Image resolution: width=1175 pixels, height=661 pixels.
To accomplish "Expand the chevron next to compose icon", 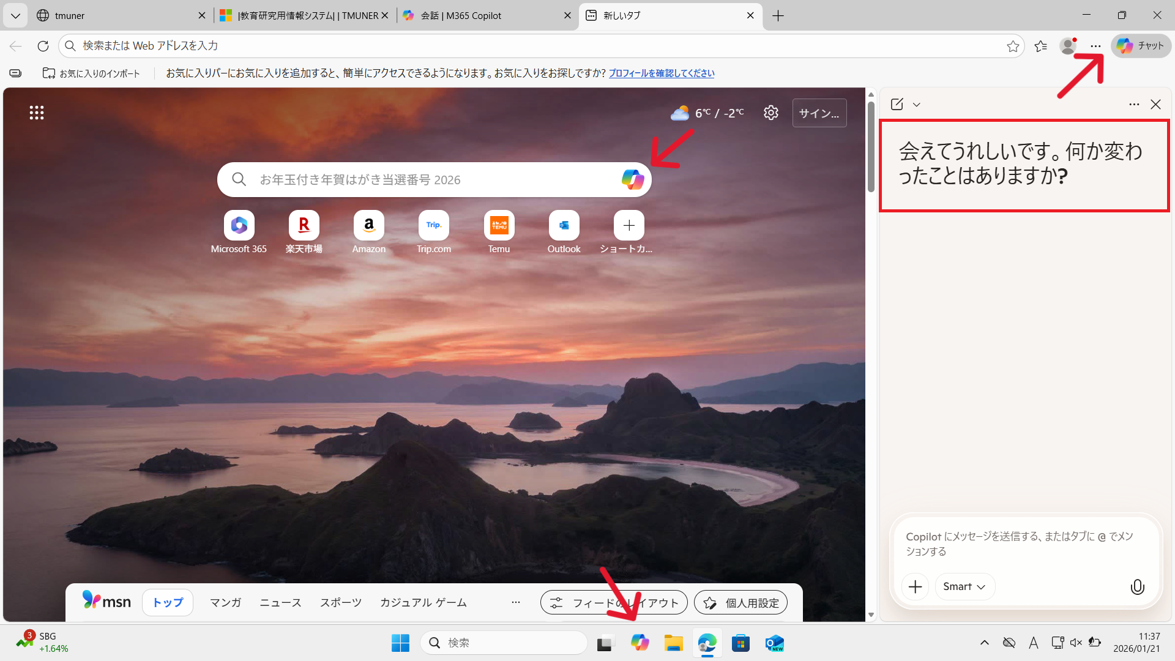I will tap(917, 105).
